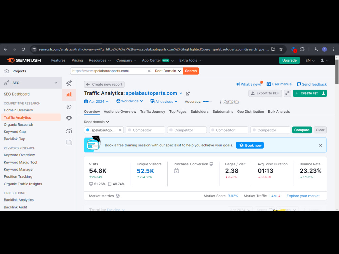Switch to Traffic Journey tab
The width and height of the screenshot is (339, 254).
point(153,112)
